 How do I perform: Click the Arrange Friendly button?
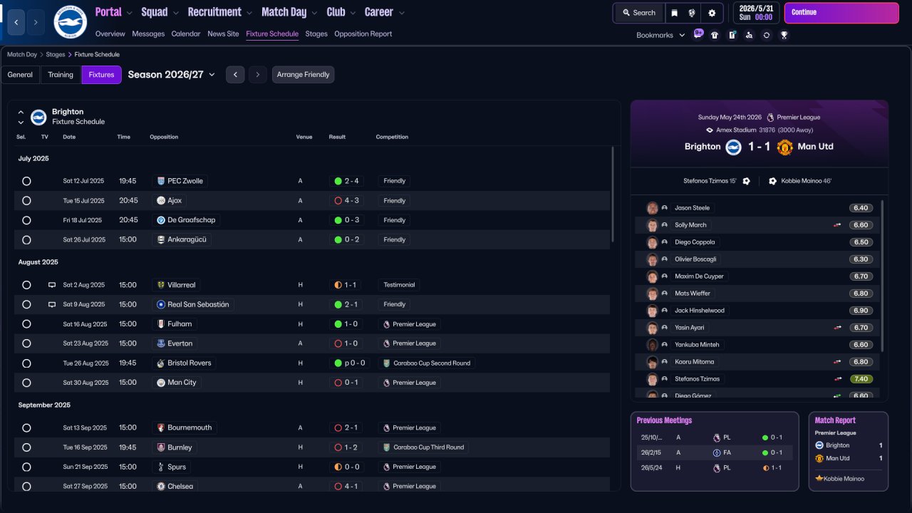pos(303,75)
